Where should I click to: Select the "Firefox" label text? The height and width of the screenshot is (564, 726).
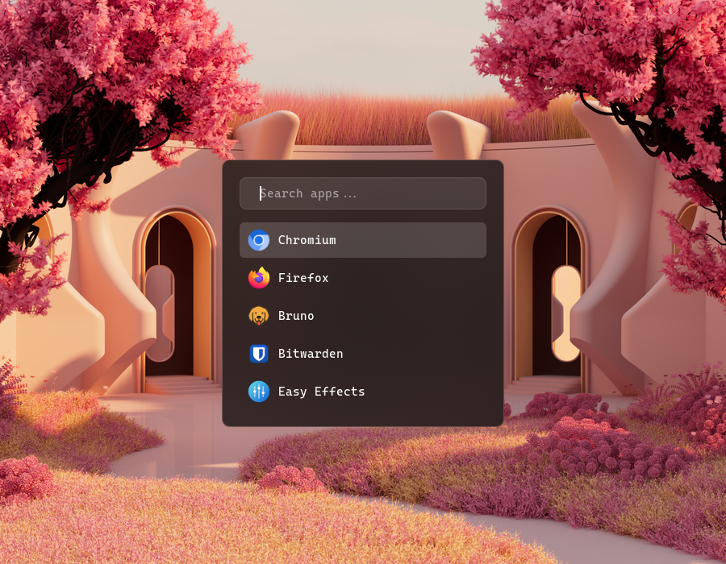pos(303,278)
